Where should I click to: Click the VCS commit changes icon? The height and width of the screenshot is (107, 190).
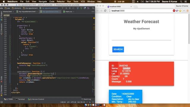pos(81,8)
